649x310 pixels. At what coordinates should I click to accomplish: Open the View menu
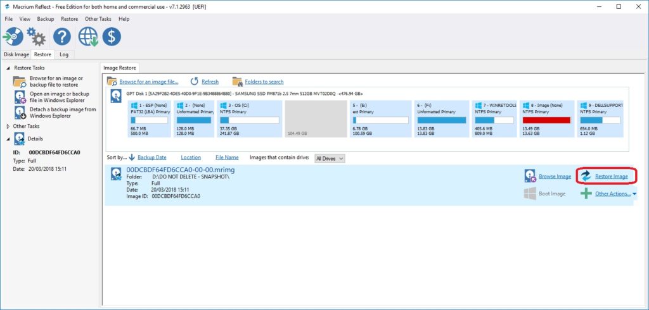click(25, 19)
